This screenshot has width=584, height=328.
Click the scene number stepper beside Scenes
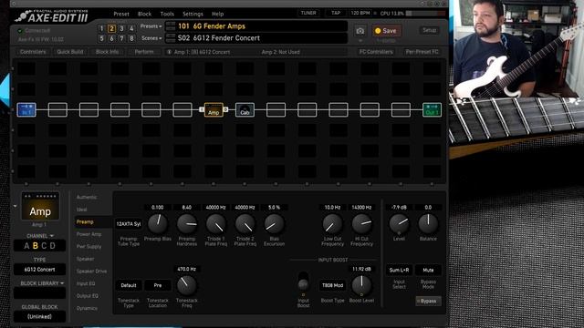pos(171,38)
